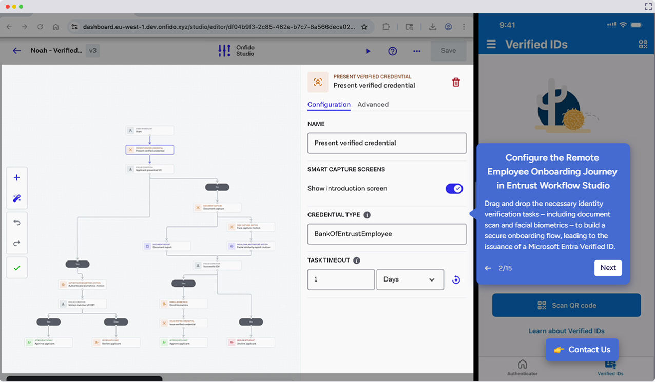Viewport: 655px width, 382px height.
Task: Click the Present verified credential panel icon
Action: coord(318,82)
